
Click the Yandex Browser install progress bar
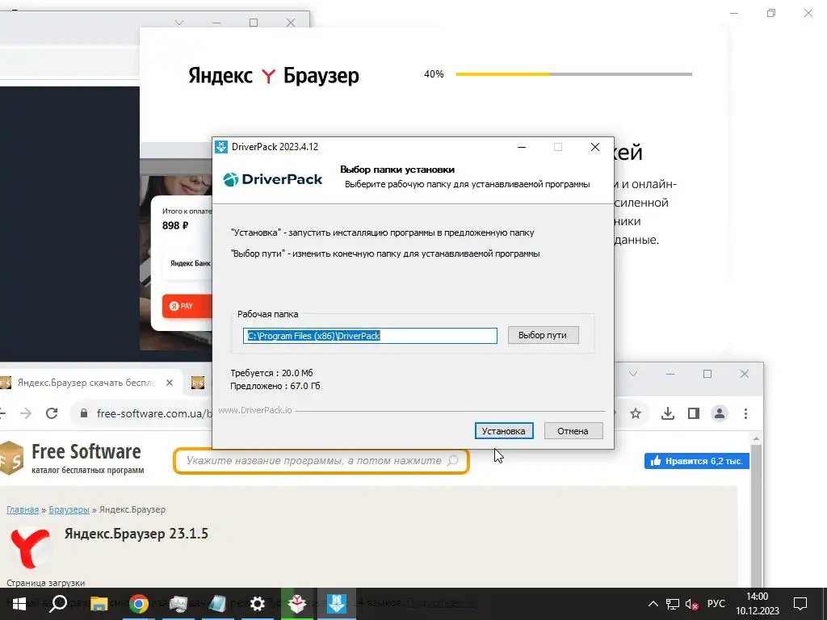click(x=574, y=74)
